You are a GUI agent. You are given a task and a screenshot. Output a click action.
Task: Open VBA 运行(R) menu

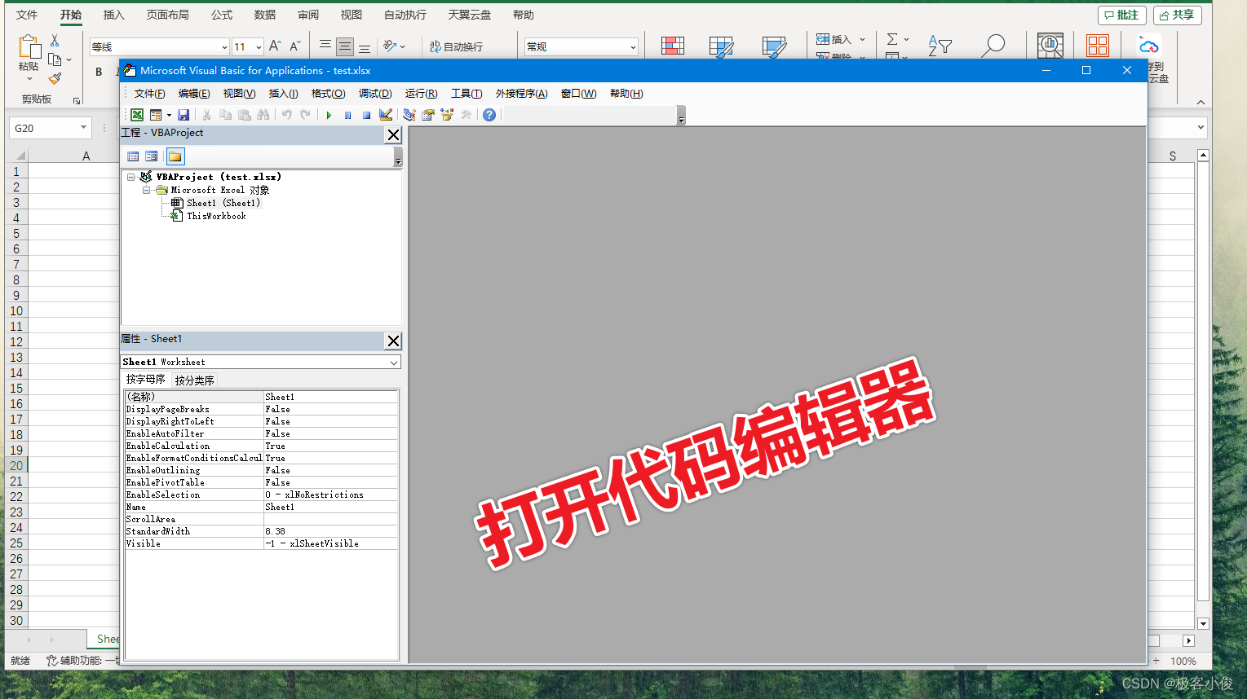click(x=421, y=94)
